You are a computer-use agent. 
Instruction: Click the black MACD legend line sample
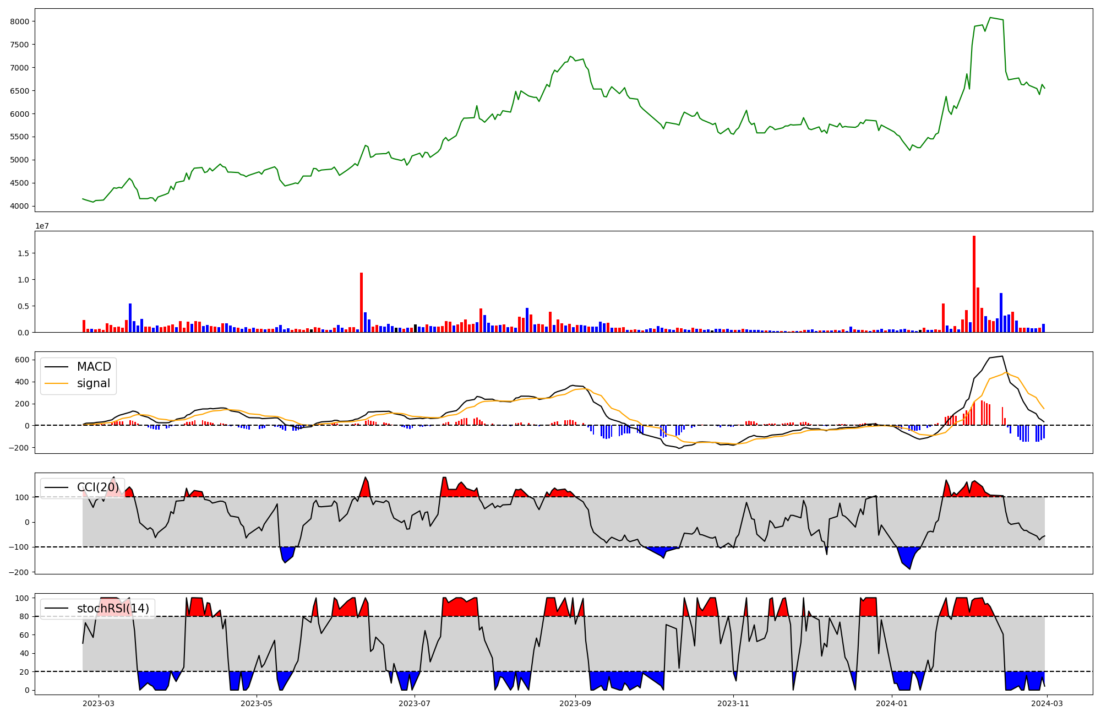56,367
